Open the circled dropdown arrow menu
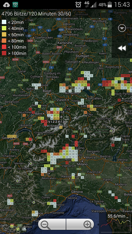 point(122,28)
